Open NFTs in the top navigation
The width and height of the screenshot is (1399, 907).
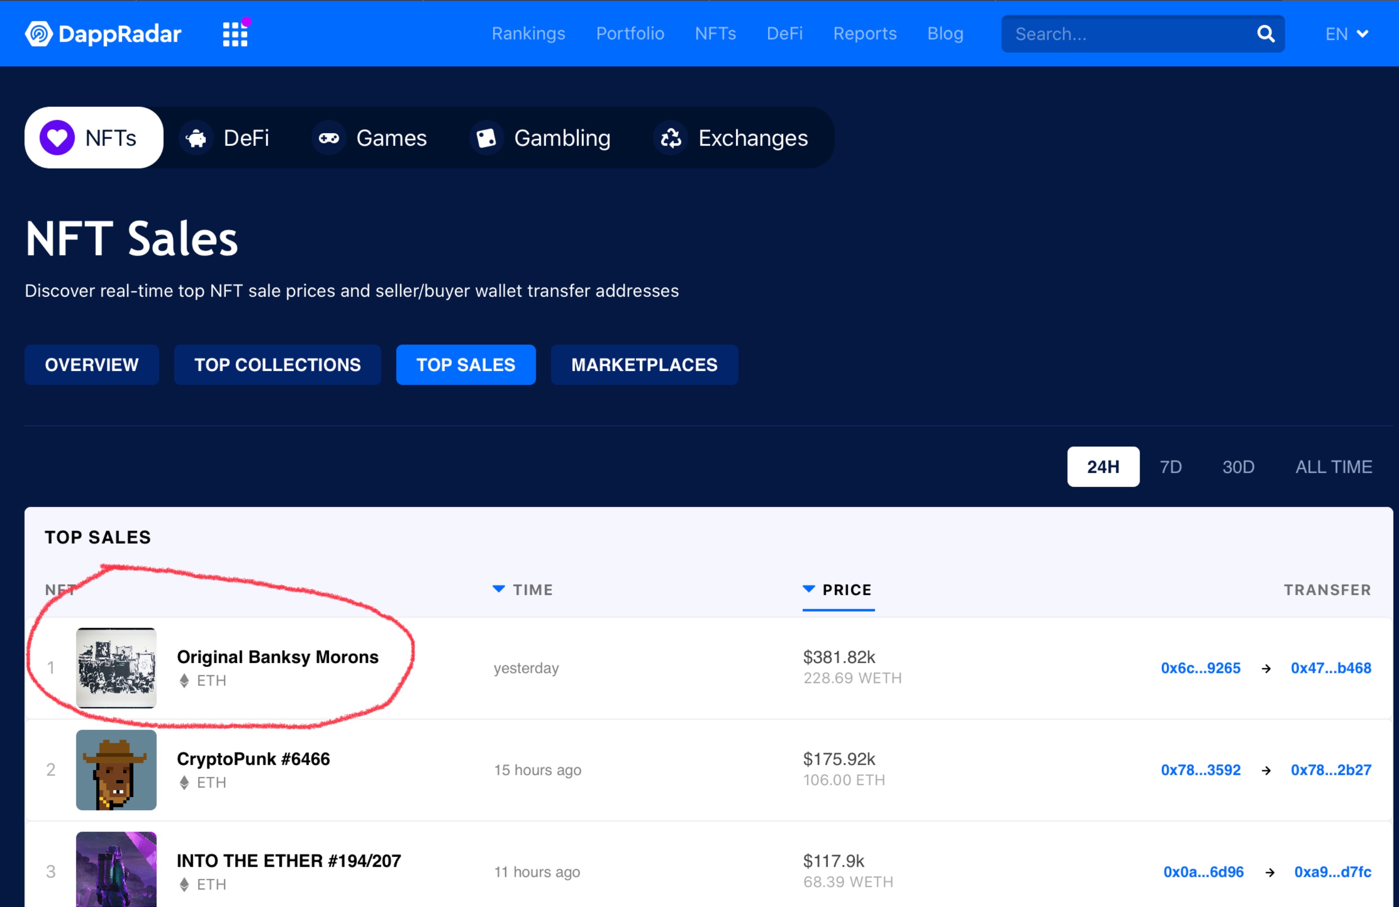click(x=716, y=34)
